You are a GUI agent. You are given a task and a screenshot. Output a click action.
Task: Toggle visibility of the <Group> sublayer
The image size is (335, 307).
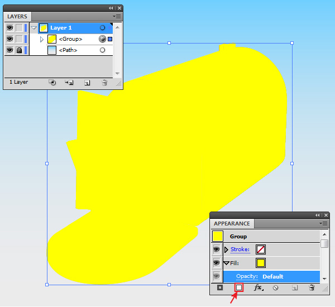click(x=9, y=39)
